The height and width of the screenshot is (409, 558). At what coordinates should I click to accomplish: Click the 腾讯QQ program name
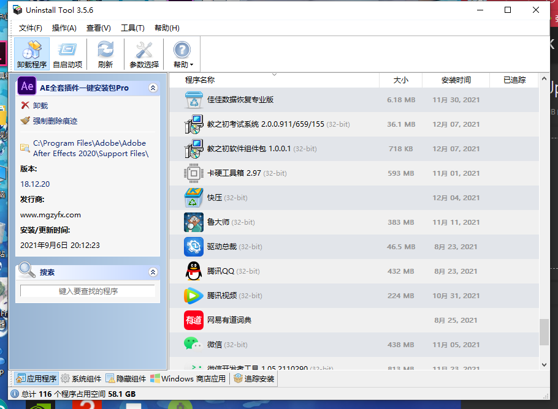(221, 271)
